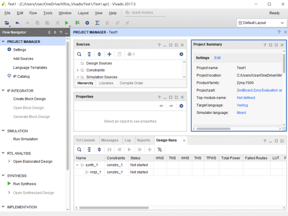The height and width of the screenshot is (216, 288).
Task: Click Create Block Design
Action: tap(29, 99)
